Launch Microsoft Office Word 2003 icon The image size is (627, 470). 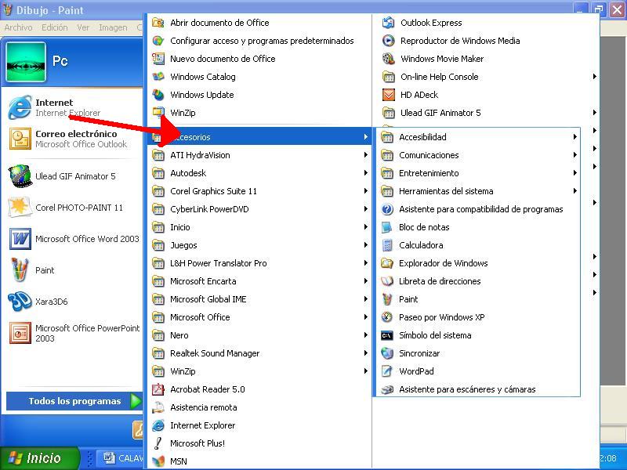point(20,239)
